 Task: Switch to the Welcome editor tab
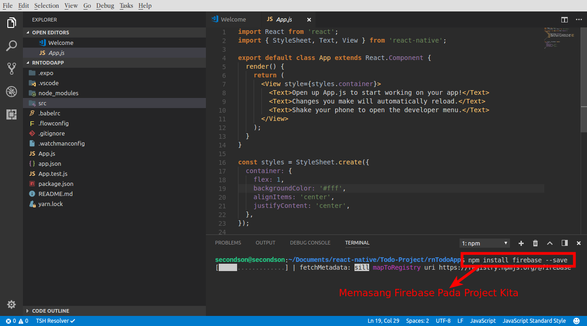tap(233, 20)
